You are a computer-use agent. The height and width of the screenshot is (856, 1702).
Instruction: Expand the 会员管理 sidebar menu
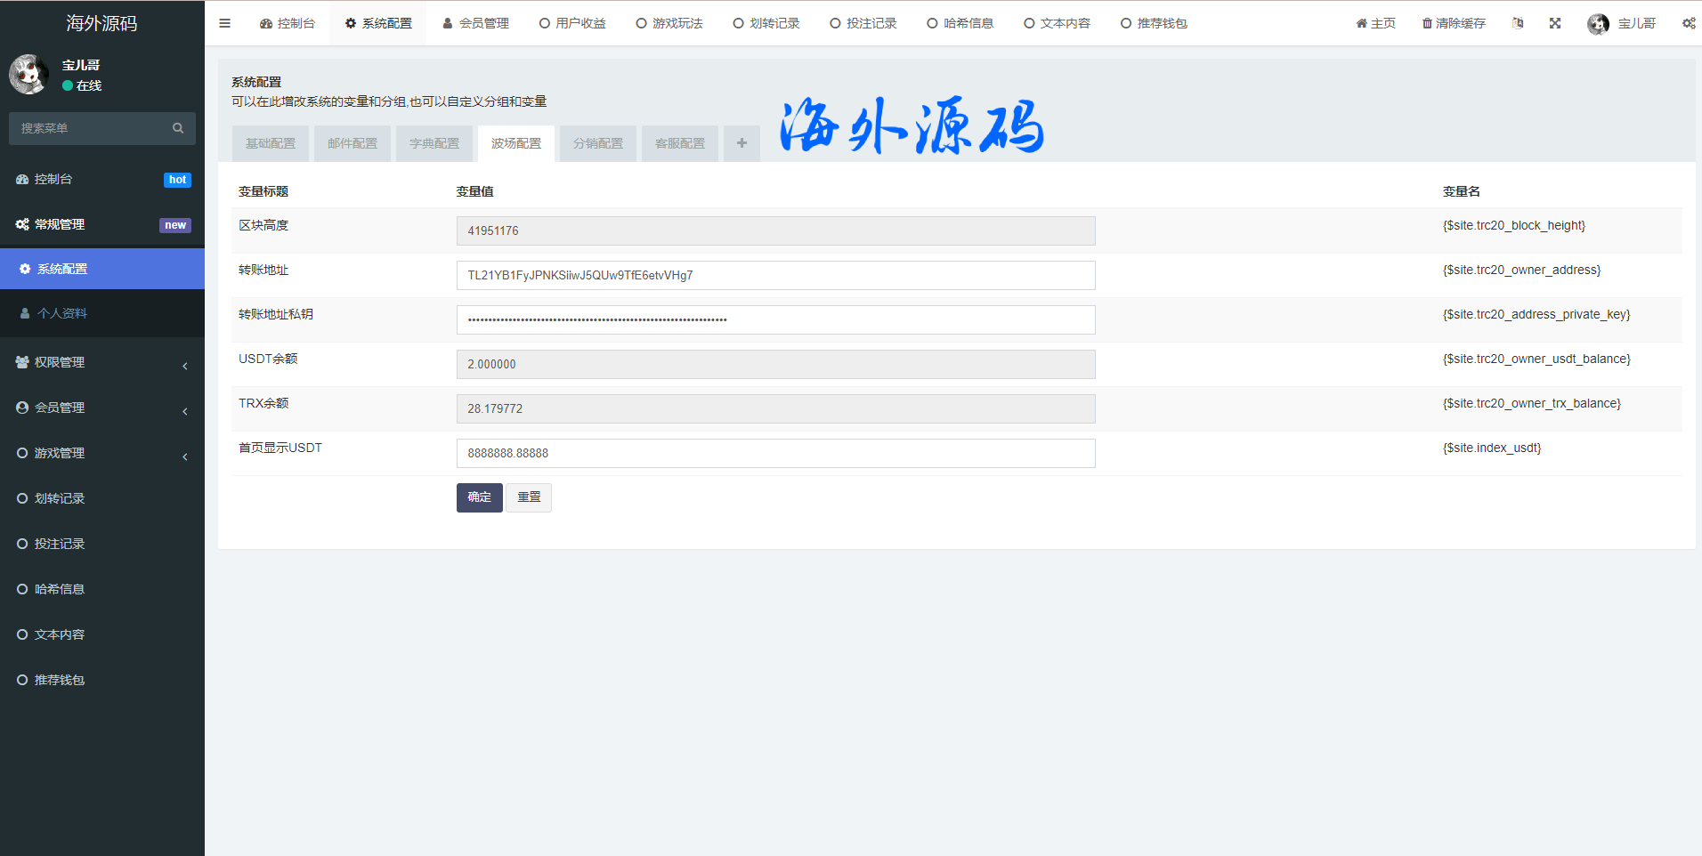(102, 408)
